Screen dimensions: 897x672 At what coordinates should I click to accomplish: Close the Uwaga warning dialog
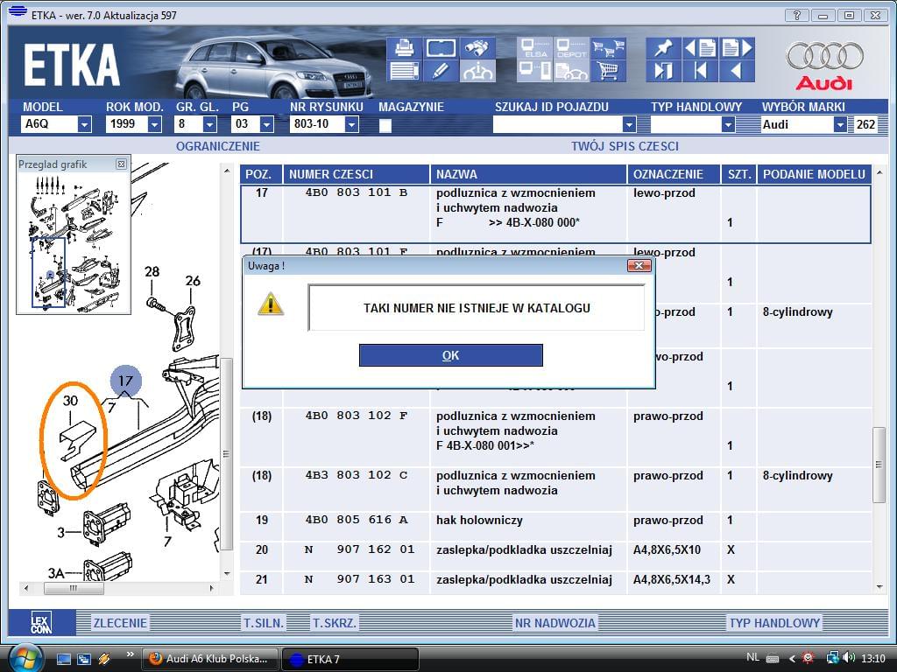pyautogui.click(x=639, y=265)
